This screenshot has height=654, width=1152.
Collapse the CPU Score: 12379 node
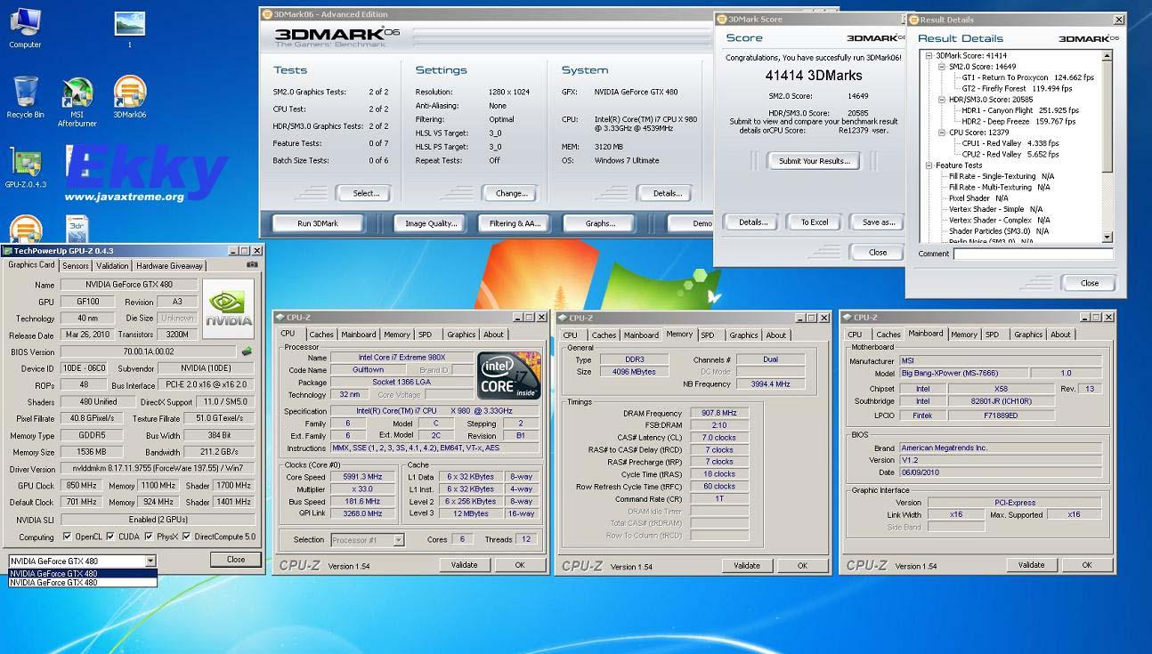coord(942,133)
